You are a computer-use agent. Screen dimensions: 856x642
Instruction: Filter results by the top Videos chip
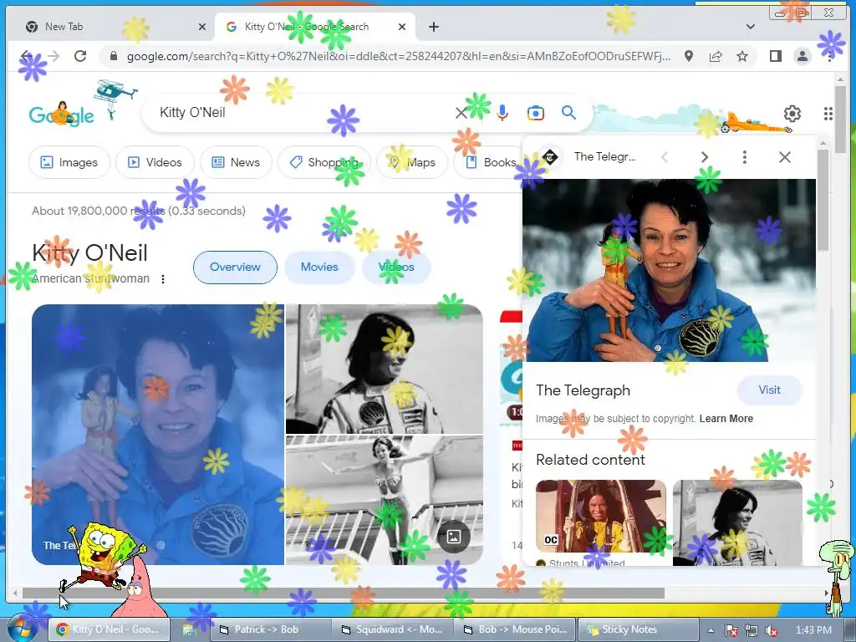tap(155, 162)
